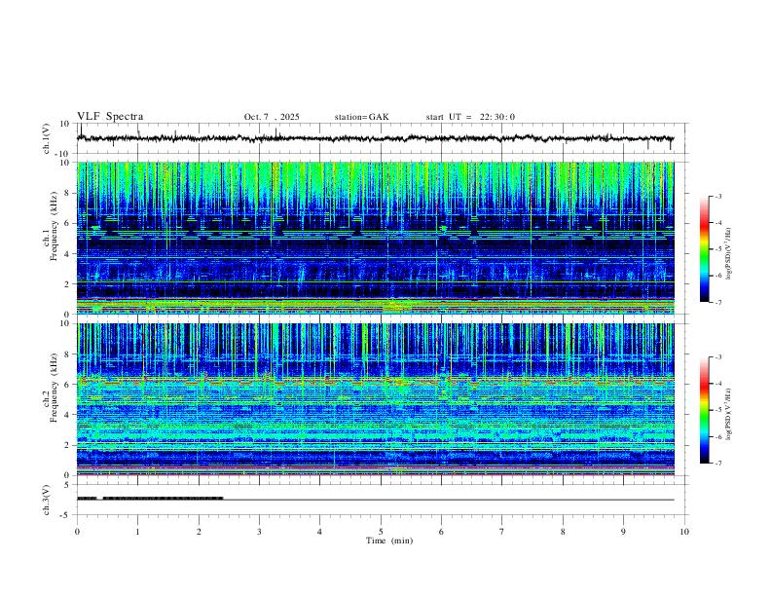Click the ch.1 spectrogram color scale bar

tap(705, 249)
